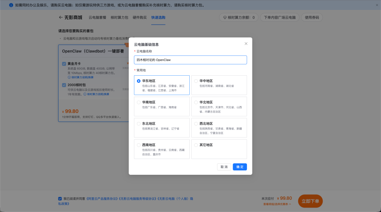Toggle the 2000核时包 checkbox
This screenshot has height=212, width=381.
[64, 85]
